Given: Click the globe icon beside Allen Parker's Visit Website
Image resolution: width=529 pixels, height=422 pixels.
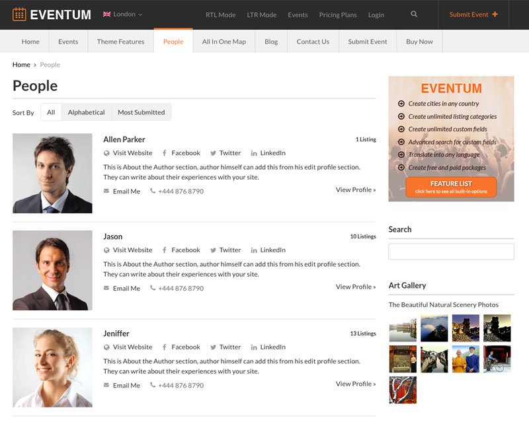Looking at the screenshot, I should (x=106, y=153).
